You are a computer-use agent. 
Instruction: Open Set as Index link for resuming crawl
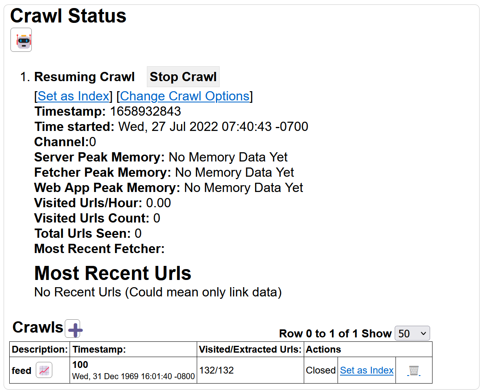point(73,96)
